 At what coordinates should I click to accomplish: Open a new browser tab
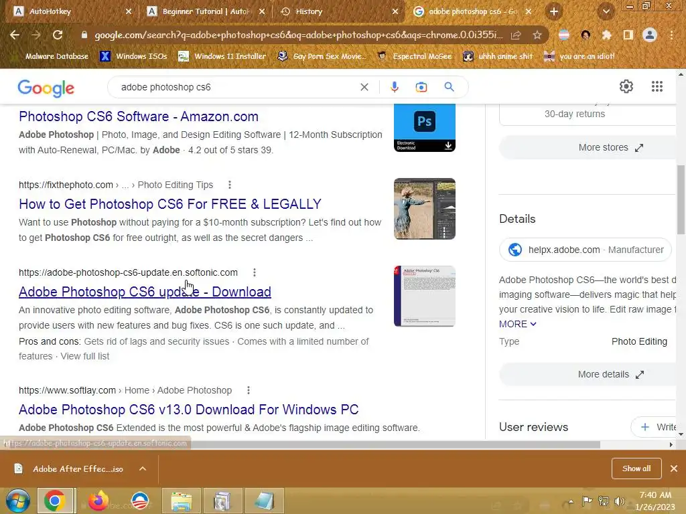pos(554,11)
